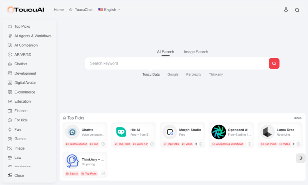
Task: Click AI Agents & Workflows tag on Opencord AI
Action: point(228,144)
